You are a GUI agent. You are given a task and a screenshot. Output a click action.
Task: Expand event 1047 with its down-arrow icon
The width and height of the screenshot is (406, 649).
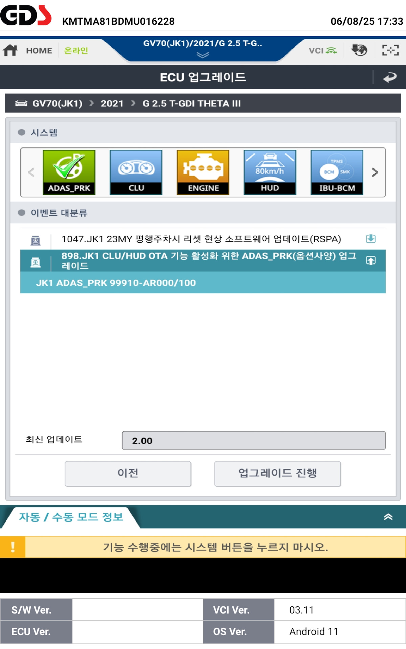point(371,239)
